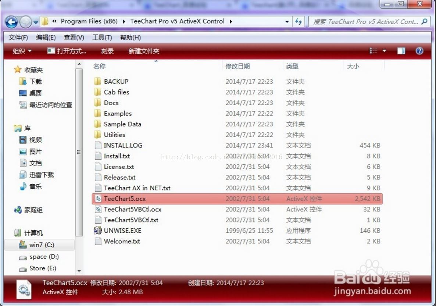Image resolution: width=436 pixels, height=306 pixels.
Task: Select the Release.txt file icon
Action: (x=98, y=177)
